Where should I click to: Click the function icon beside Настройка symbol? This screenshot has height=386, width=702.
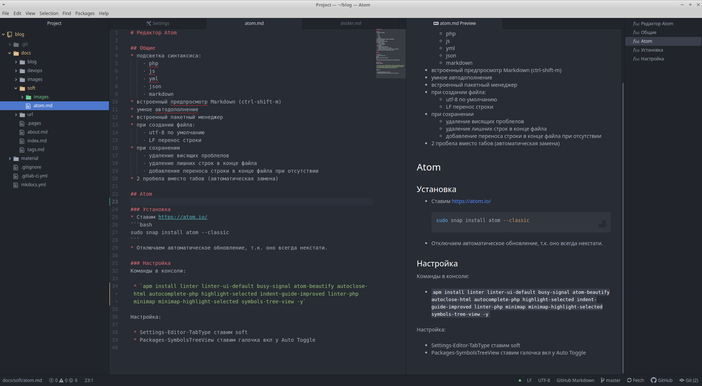pyautogui.click(x=636, y=59)
